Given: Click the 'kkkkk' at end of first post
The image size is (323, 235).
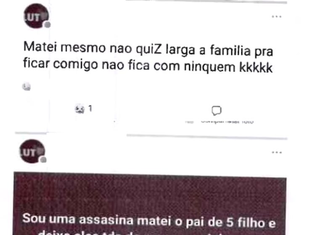Looking at the screenshot, I should [256, 67].
